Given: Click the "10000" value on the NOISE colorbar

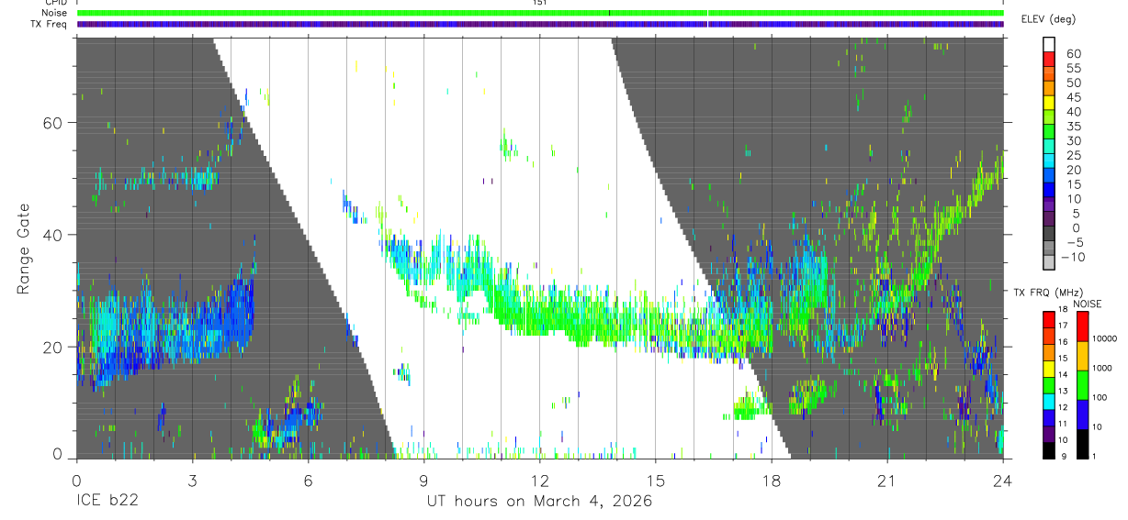Looking at the screenshot, I should pyautogui.click(x=1106, y=338).
